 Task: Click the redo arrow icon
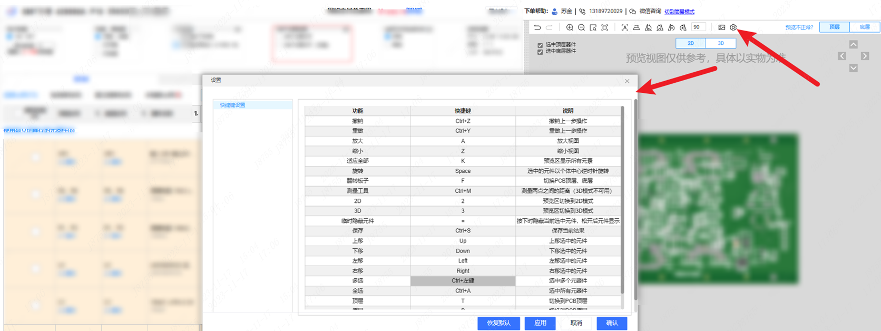tap(549, 27)
